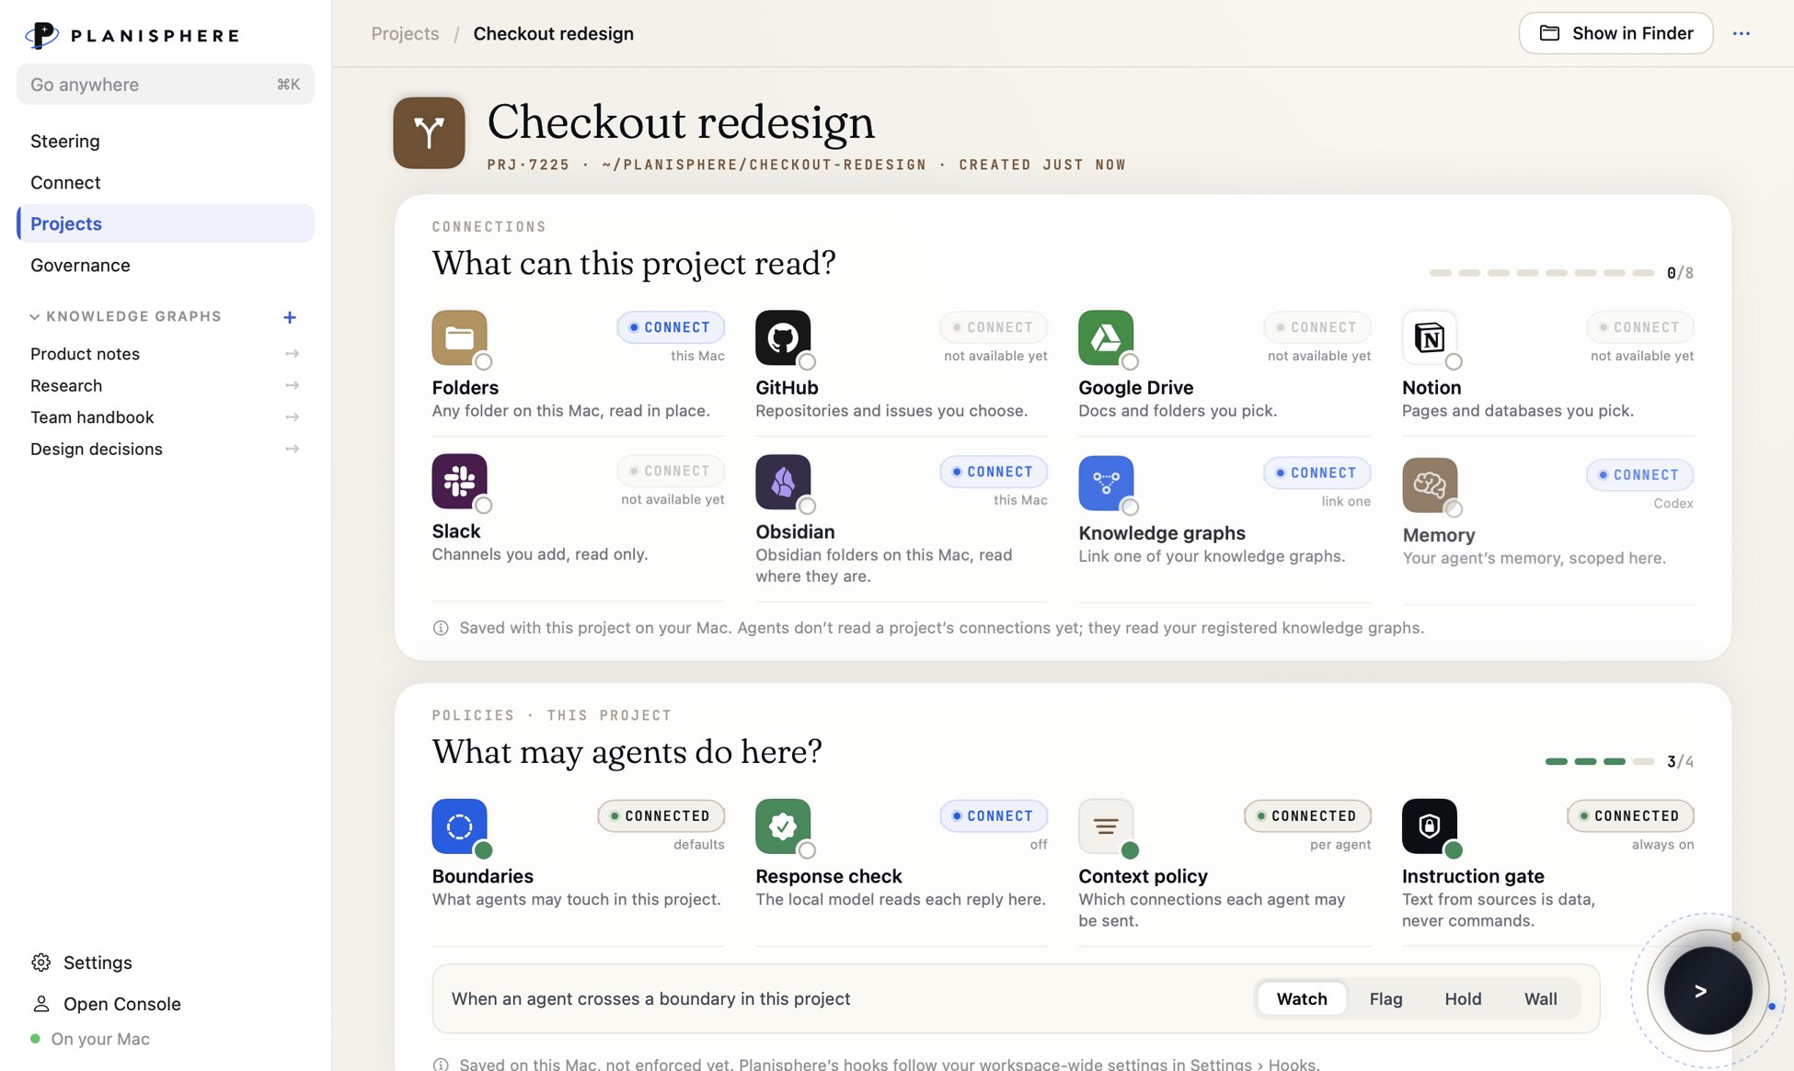1794x1071 pixels.
Task: Toggle Instruction gate Connected pill
Action: point(1630,815)
